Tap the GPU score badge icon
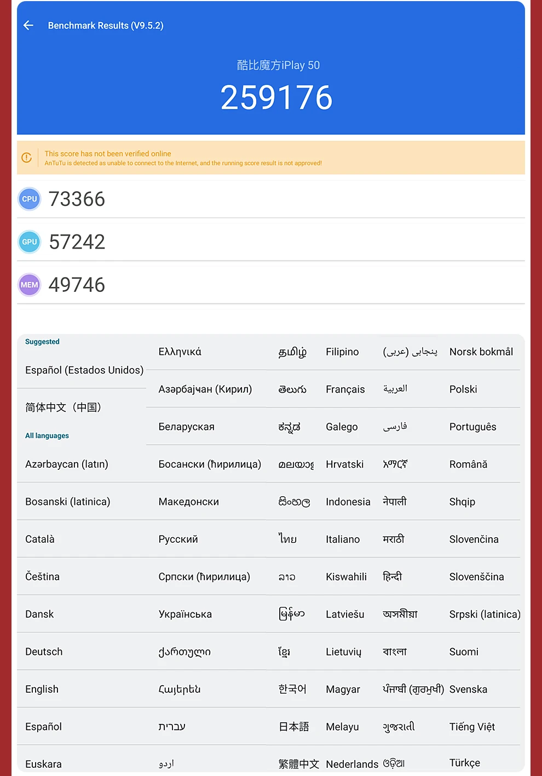This screenshot has height=776, width=542. (x=30, y=242)
